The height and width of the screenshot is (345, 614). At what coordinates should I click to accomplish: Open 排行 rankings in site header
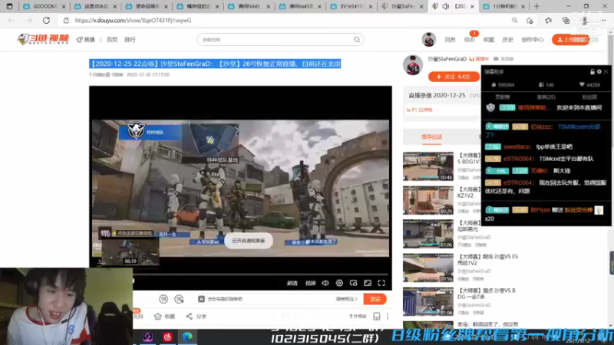click(x=130, y=40)
